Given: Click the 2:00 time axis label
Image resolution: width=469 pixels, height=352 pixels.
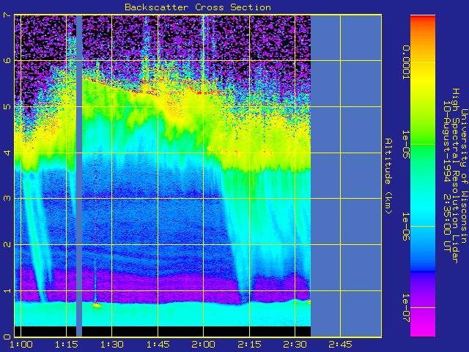Looking at the screenshot, I should [x=204, y=345].
